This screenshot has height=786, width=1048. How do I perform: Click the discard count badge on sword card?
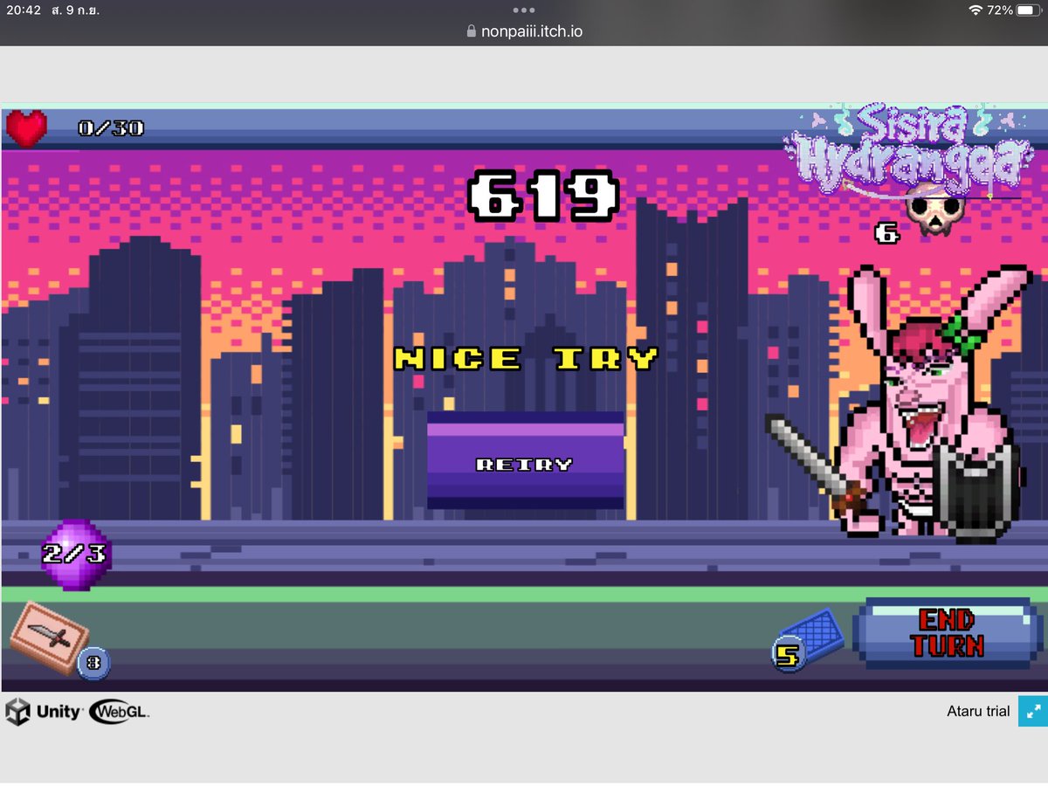93,664
